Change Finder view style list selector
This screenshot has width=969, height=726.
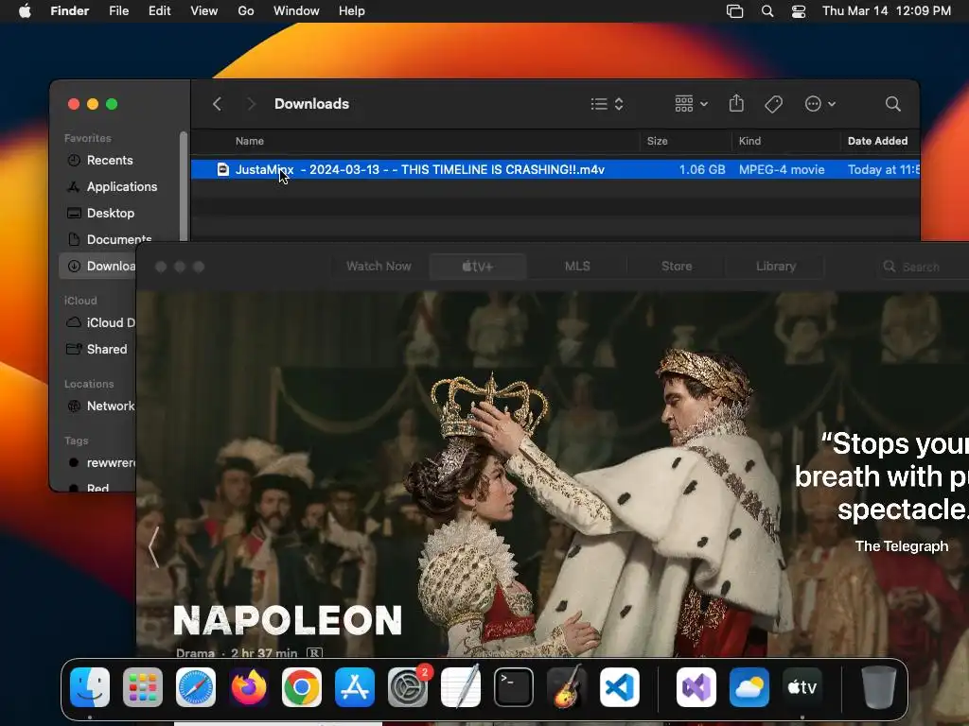[x=607, y=104]
